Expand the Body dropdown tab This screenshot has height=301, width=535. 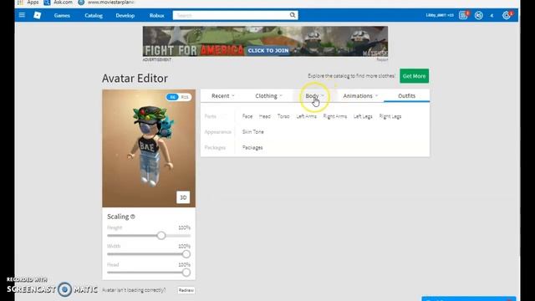click(314, 96)
